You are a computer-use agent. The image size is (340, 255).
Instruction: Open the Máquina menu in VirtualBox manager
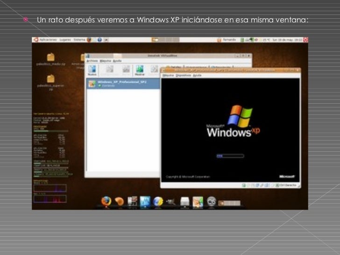pyautogui.click(x=106, y=61)
